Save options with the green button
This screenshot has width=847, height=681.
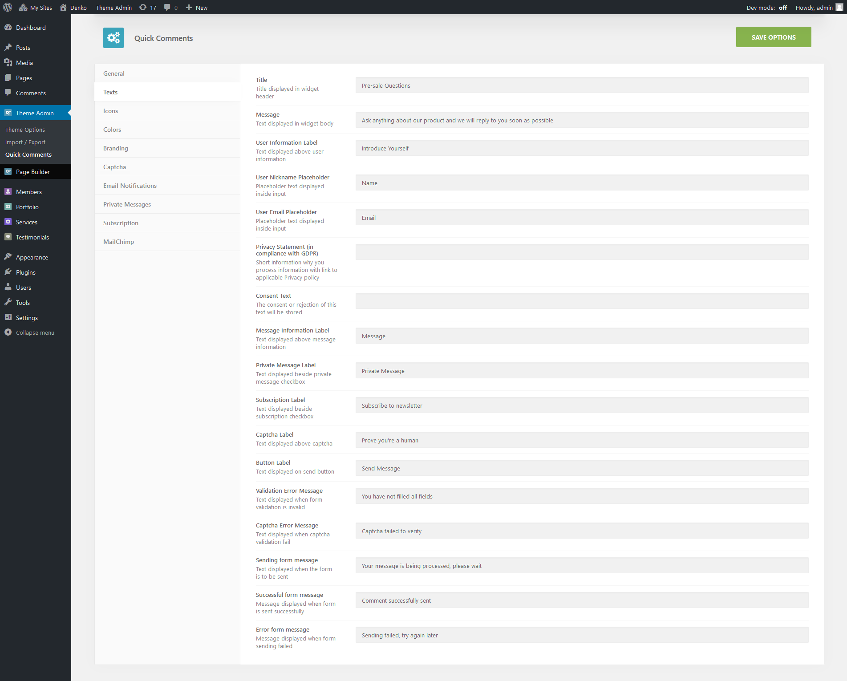coord(773,37)
